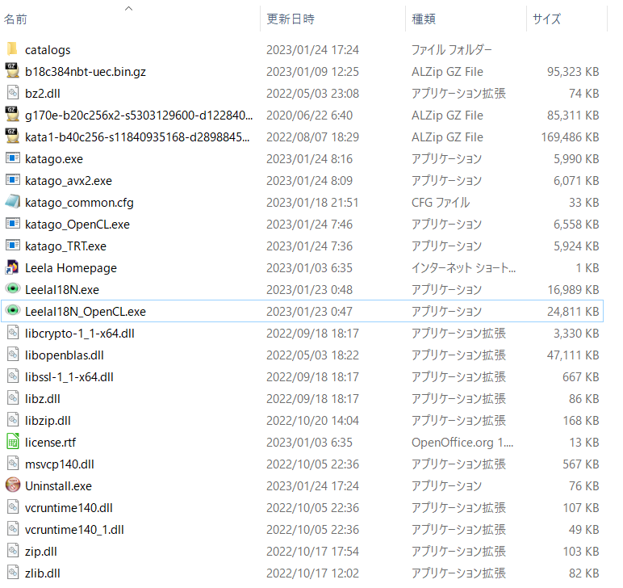Click the b18c384nbt-uec.bin.gz archive icon
The width and height of the screenshot is (623, 588).
click(12, 71)
